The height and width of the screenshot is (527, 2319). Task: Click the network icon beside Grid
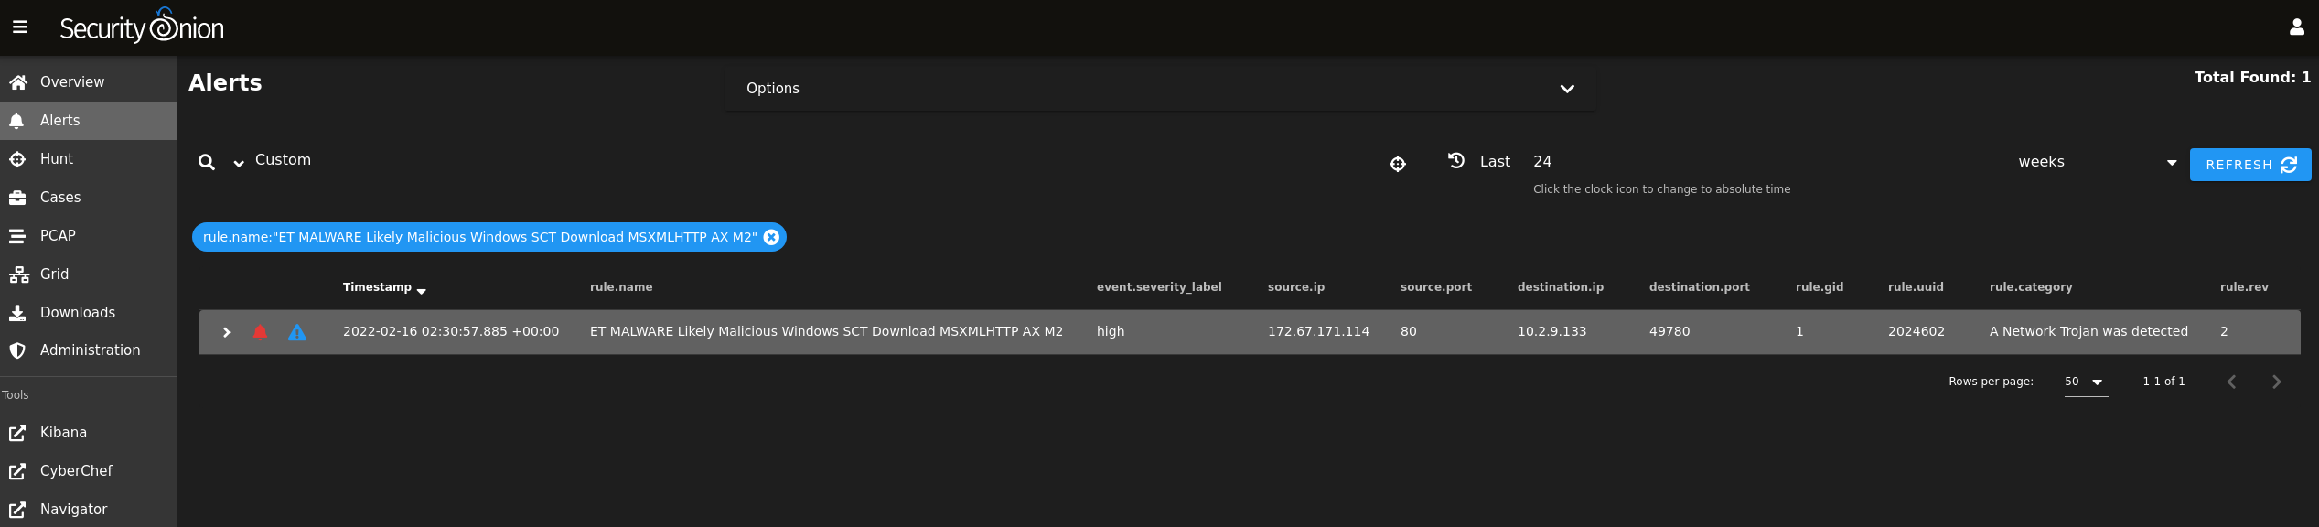pos(18,274)
